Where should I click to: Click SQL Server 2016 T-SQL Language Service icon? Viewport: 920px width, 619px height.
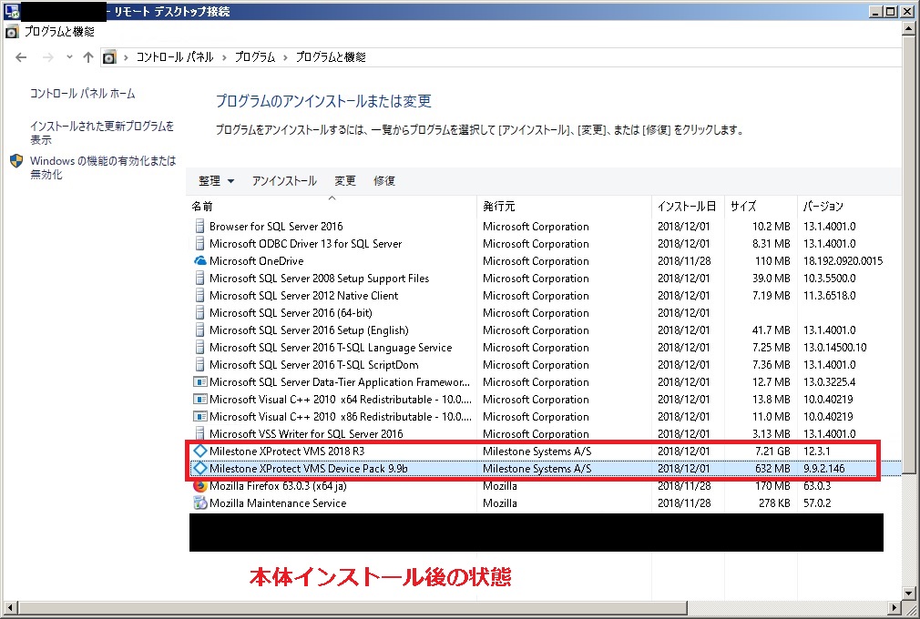tap(199, 348)
